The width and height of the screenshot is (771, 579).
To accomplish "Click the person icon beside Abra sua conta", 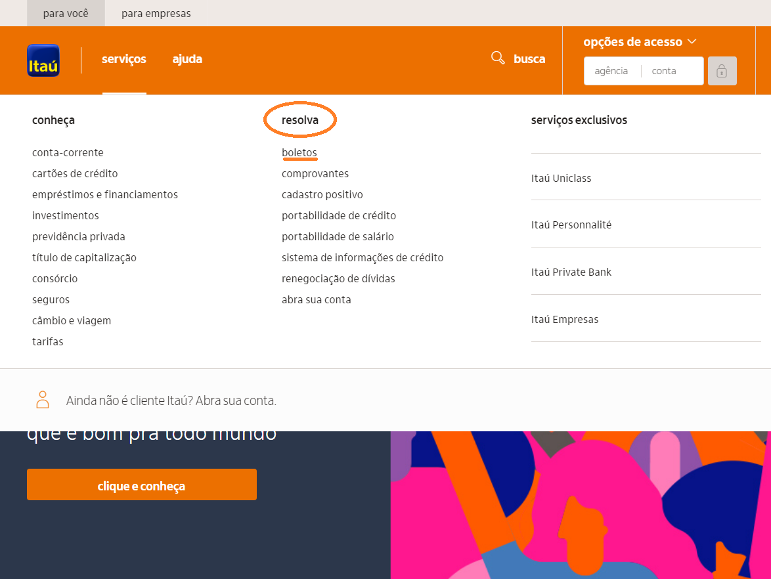I will (43, 400).
